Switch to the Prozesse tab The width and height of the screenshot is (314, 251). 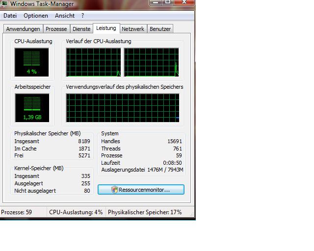pos(56,29)
